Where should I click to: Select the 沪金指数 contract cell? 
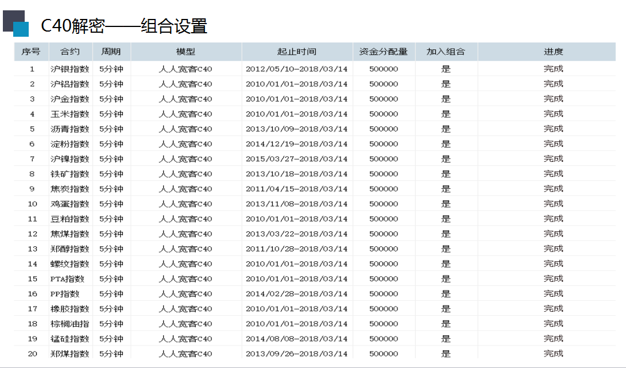(x=70, y=99)
